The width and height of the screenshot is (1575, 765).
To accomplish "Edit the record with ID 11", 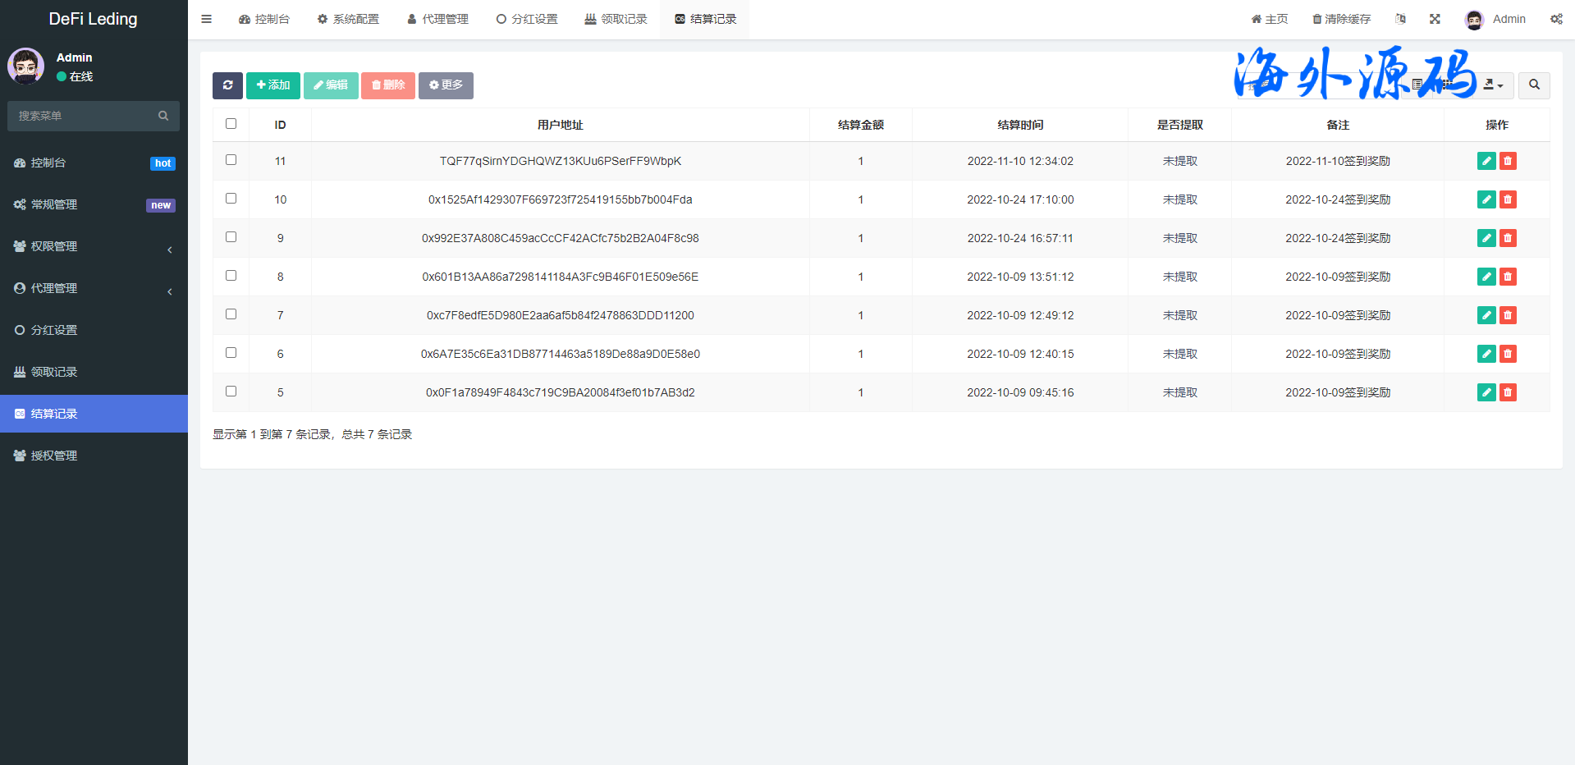I will coord(1486,161).
